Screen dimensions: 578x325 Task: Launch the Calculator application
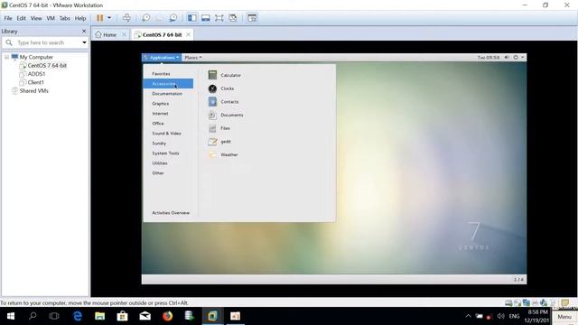pyautogui.click(x=225, y=75)
